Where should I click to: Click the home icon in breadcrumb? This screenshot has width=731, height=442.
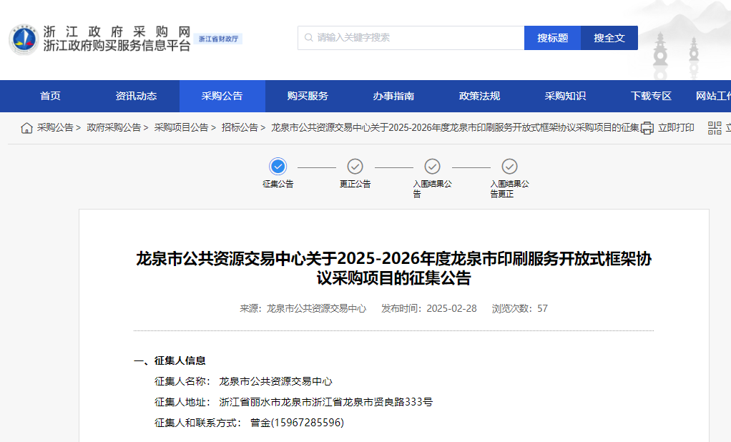[x=26, y=128]
